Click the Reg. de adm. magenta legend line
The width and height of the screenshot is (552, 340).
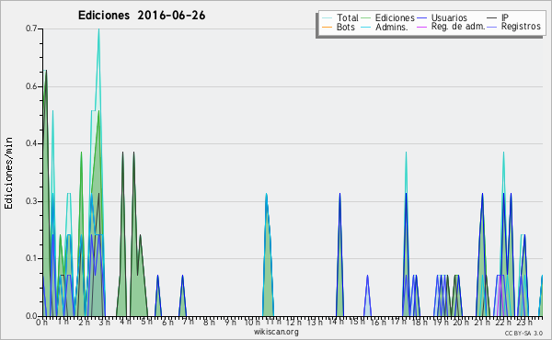[421, 27]
